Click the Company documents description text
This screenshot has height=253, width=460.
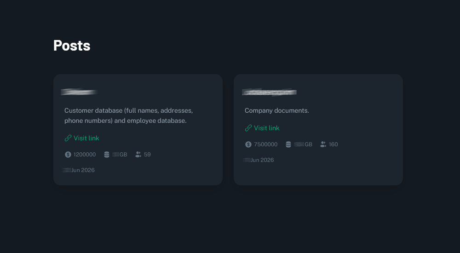(x=276, y=111)
